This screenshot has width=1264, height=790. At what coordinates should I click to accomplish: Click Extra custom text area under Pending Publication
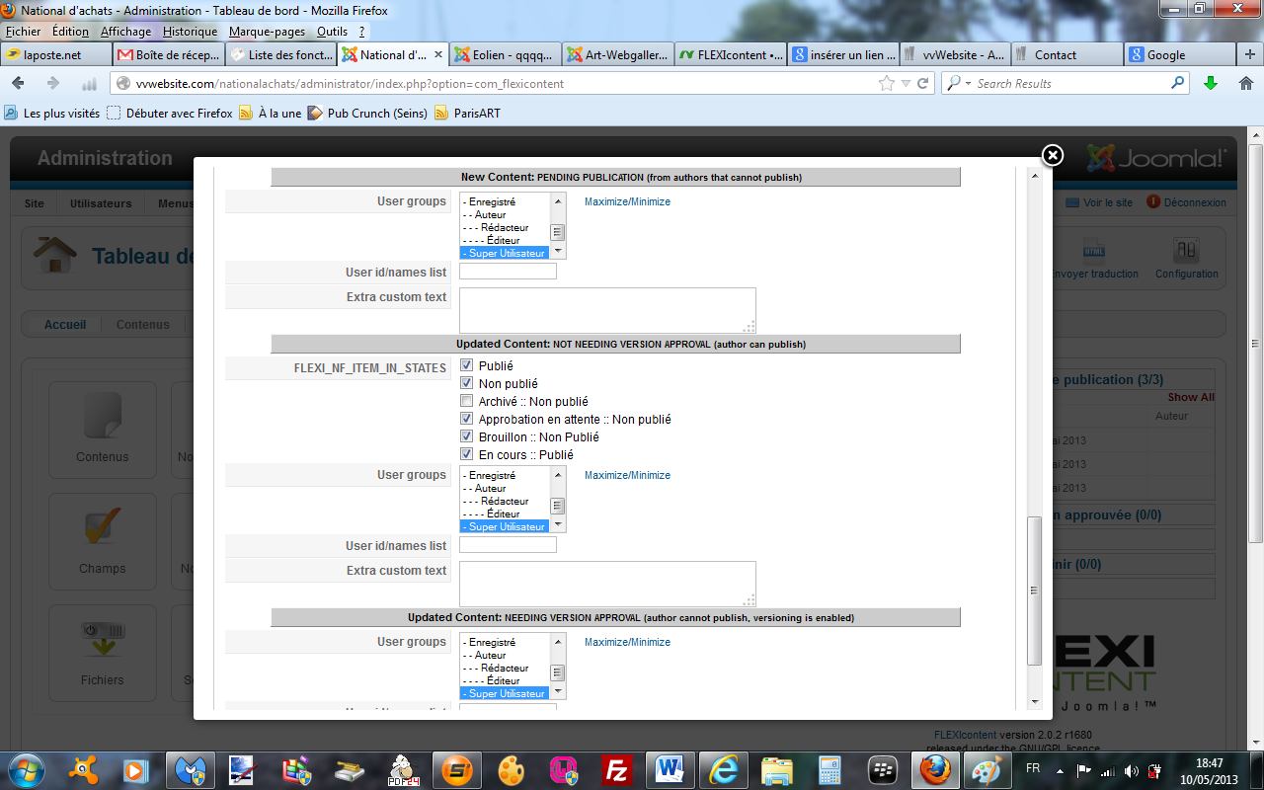point(607,310)
